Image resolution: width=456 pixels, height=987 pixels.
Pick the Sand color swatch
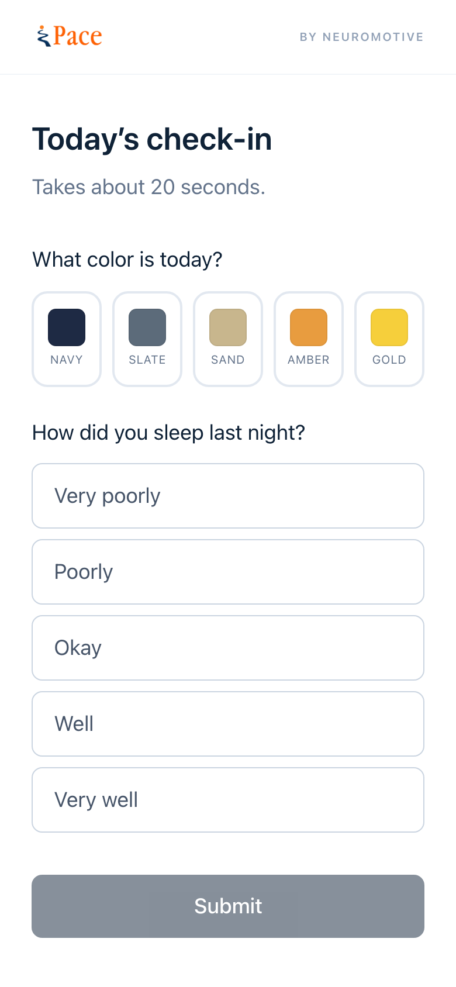[x=228, y=339]
